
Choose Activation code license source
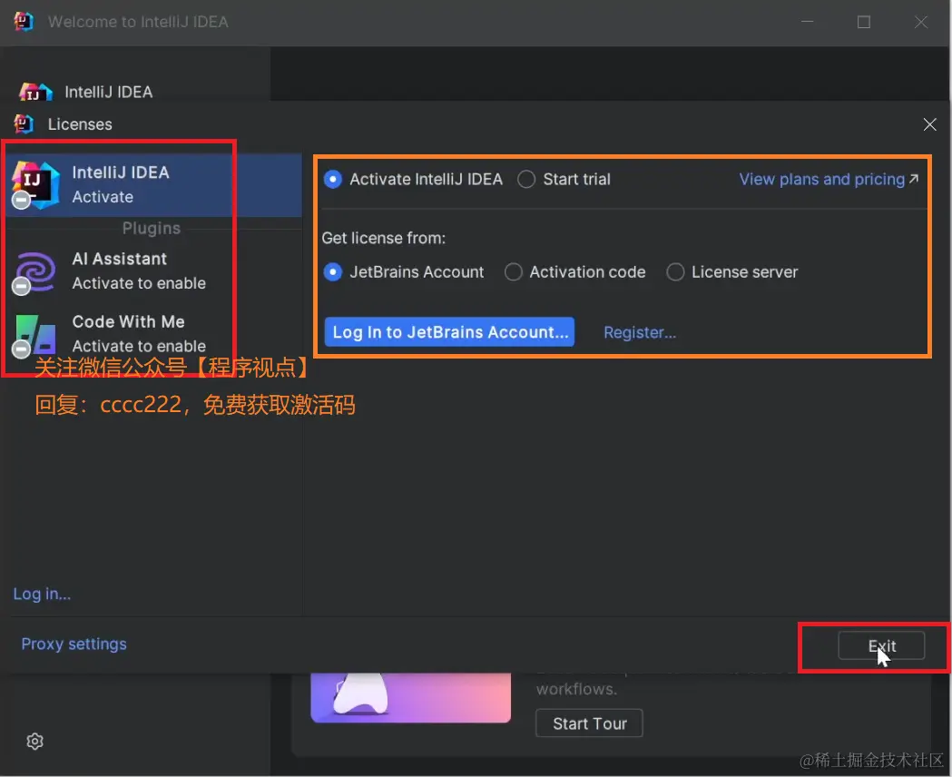click(x=574, y=272)
